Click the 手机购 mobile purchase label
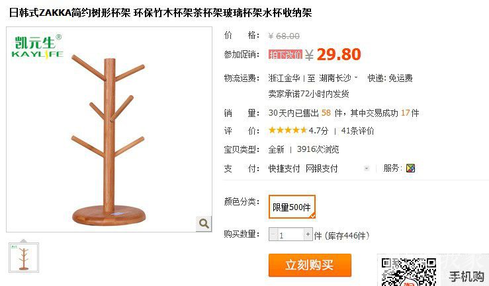Screen dimensions: 489x286 click(x=467, y=276)
